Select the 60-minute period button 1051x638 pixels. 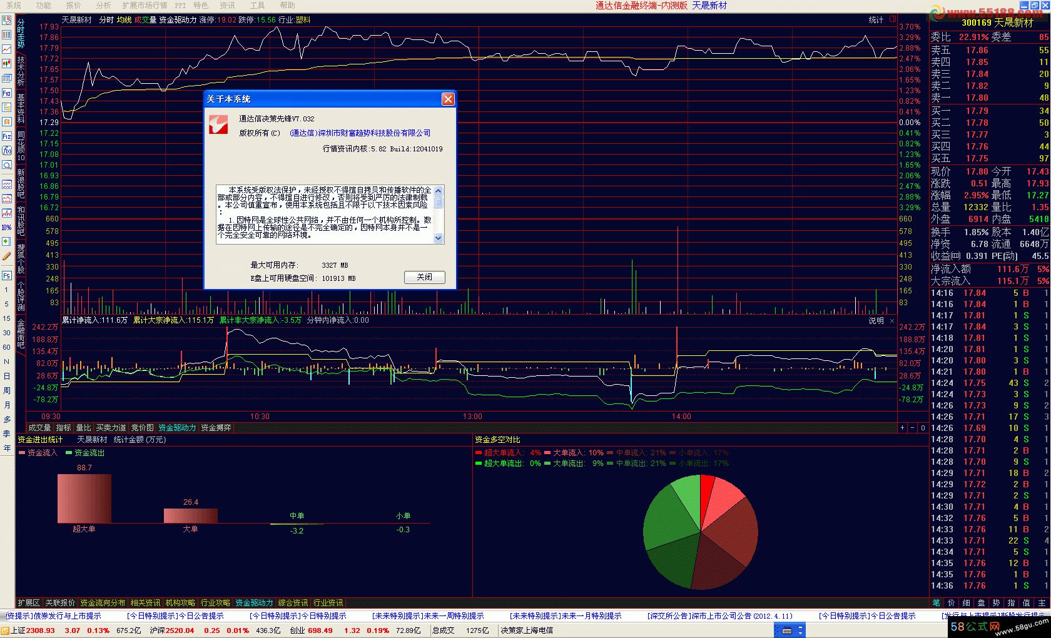pos(7,347)
